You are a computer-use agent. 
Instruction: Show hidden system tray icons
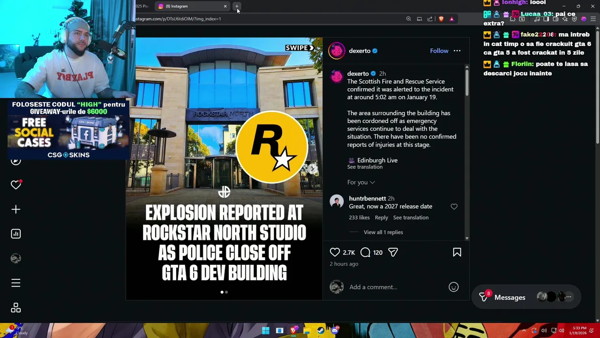(x=524, y=330)
